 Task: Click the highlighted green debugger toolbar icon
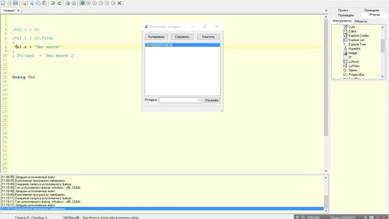pyautogui.click(x=83, y=3)
